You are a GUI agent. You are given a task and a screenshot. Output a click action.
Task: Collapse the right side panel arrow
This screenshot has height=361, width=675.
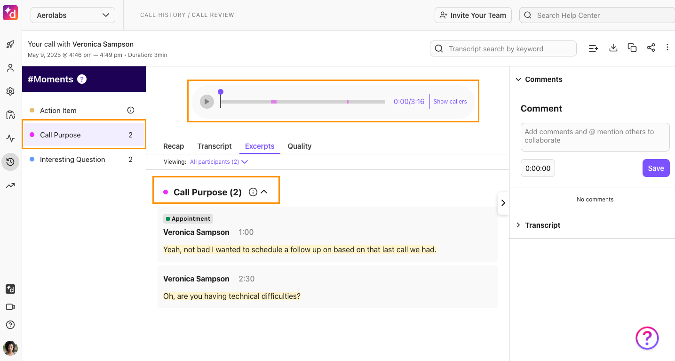503,203
